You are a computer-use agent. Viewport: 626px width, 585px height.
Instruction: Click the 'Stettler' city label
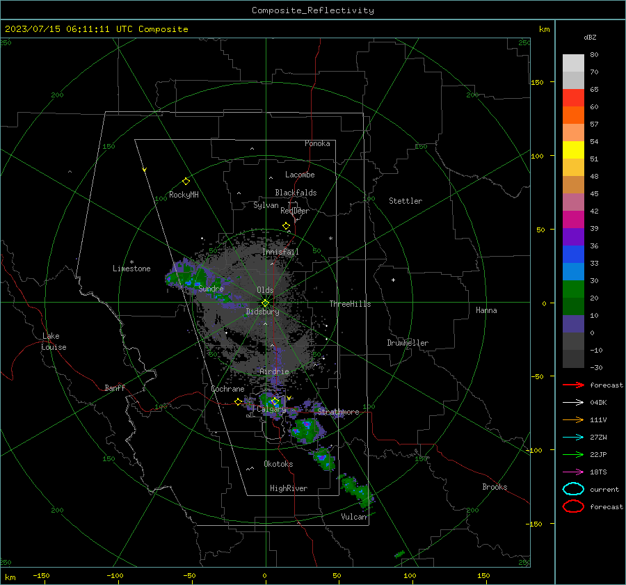406,201
